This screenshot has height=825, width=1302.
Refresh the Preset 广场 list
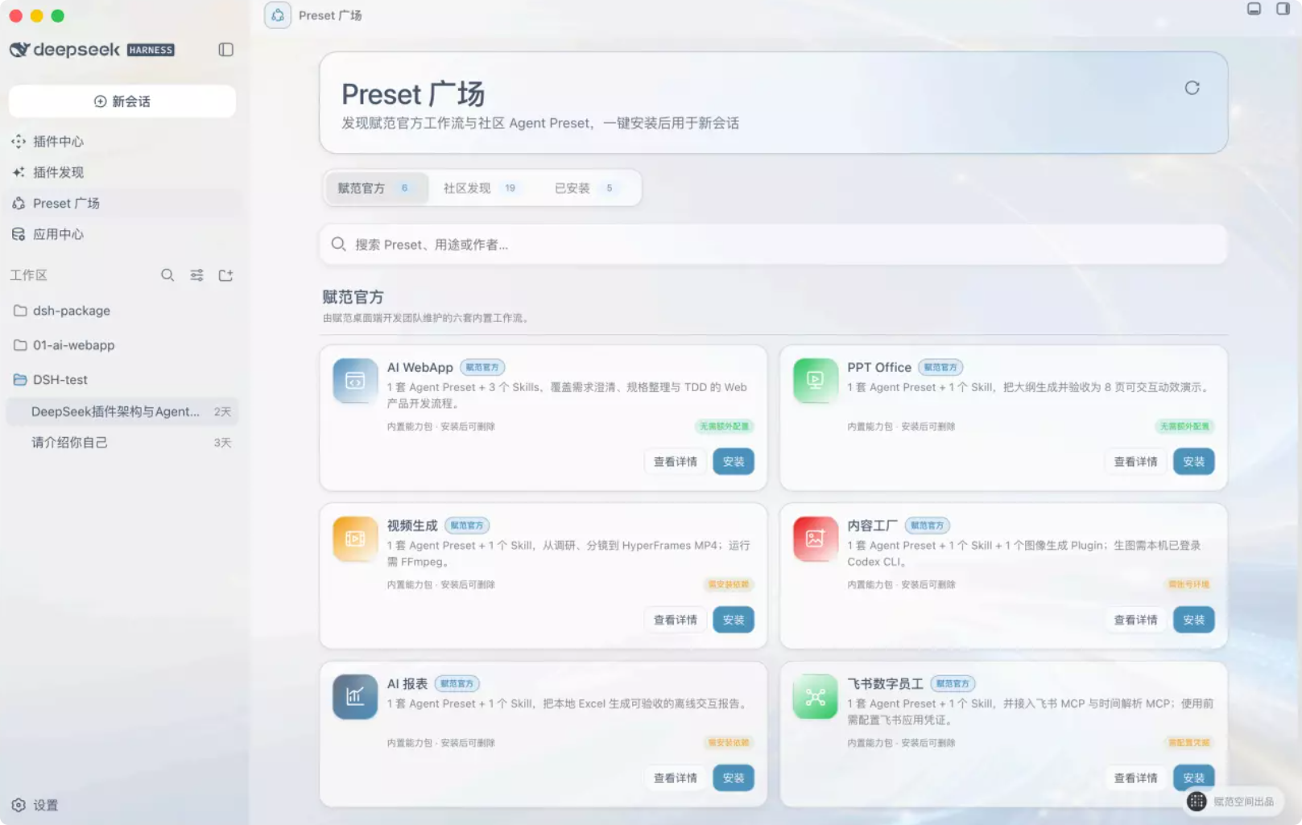click(1192, 88)
